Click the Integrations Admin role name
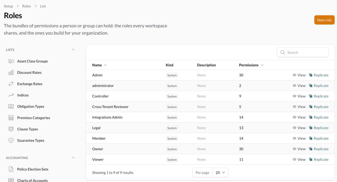Screen dimensions: 337x182 tap(107, 117)
